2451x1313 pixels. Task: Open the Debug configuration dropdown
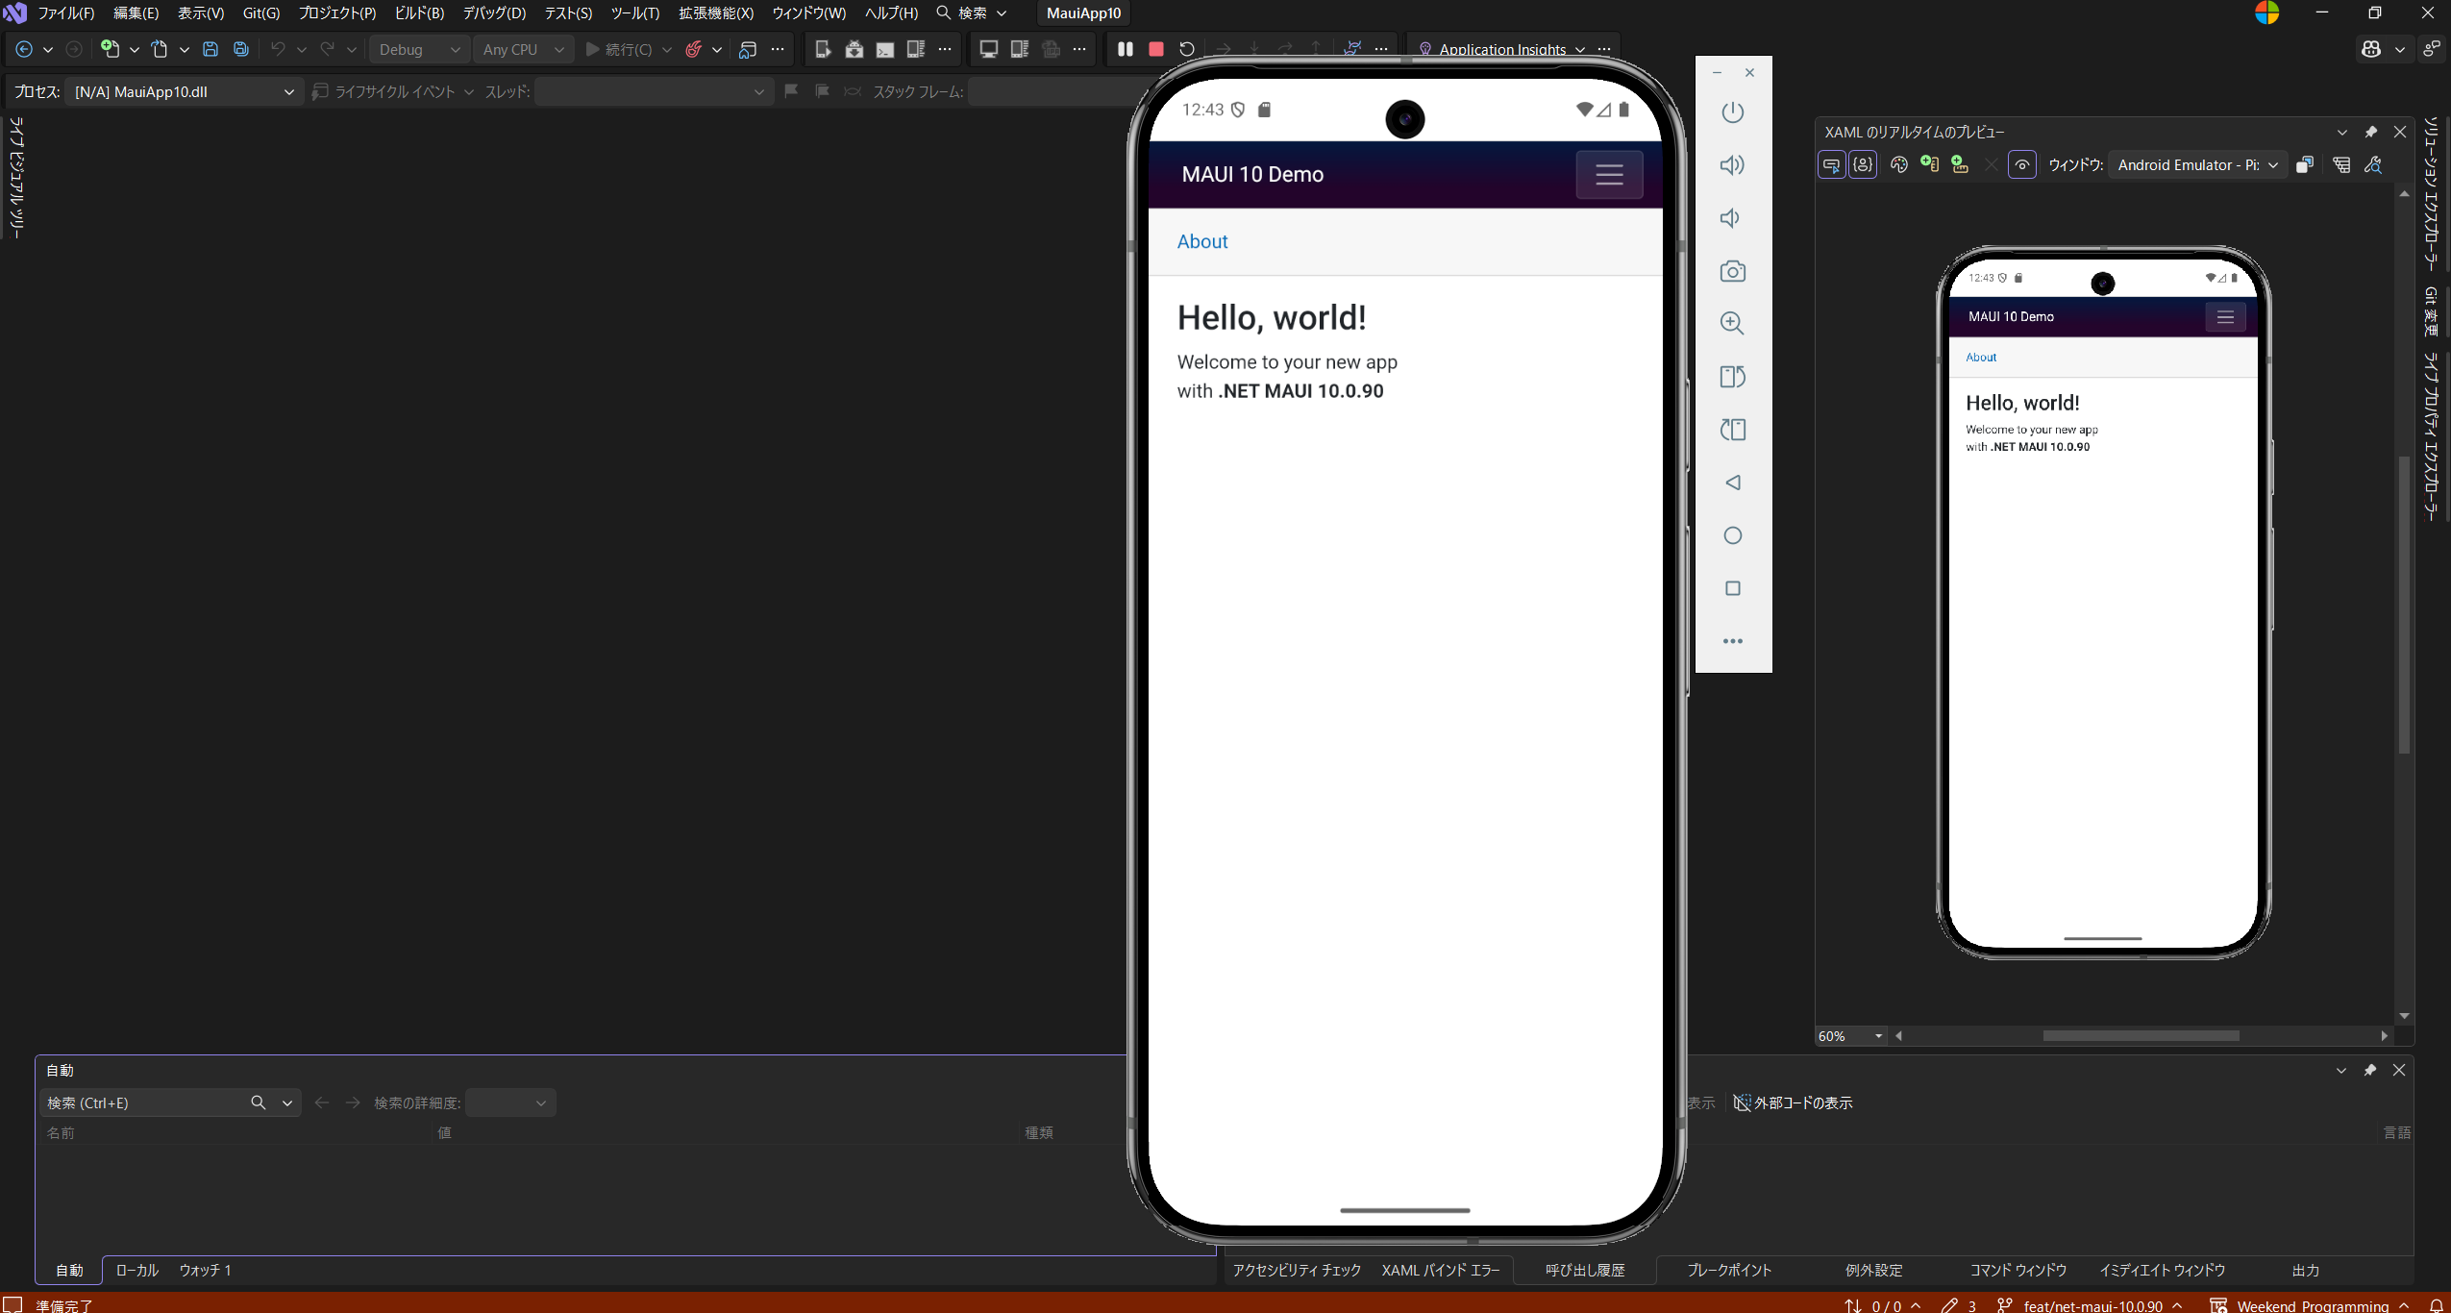pyautogui.click(x=419, y=49)
